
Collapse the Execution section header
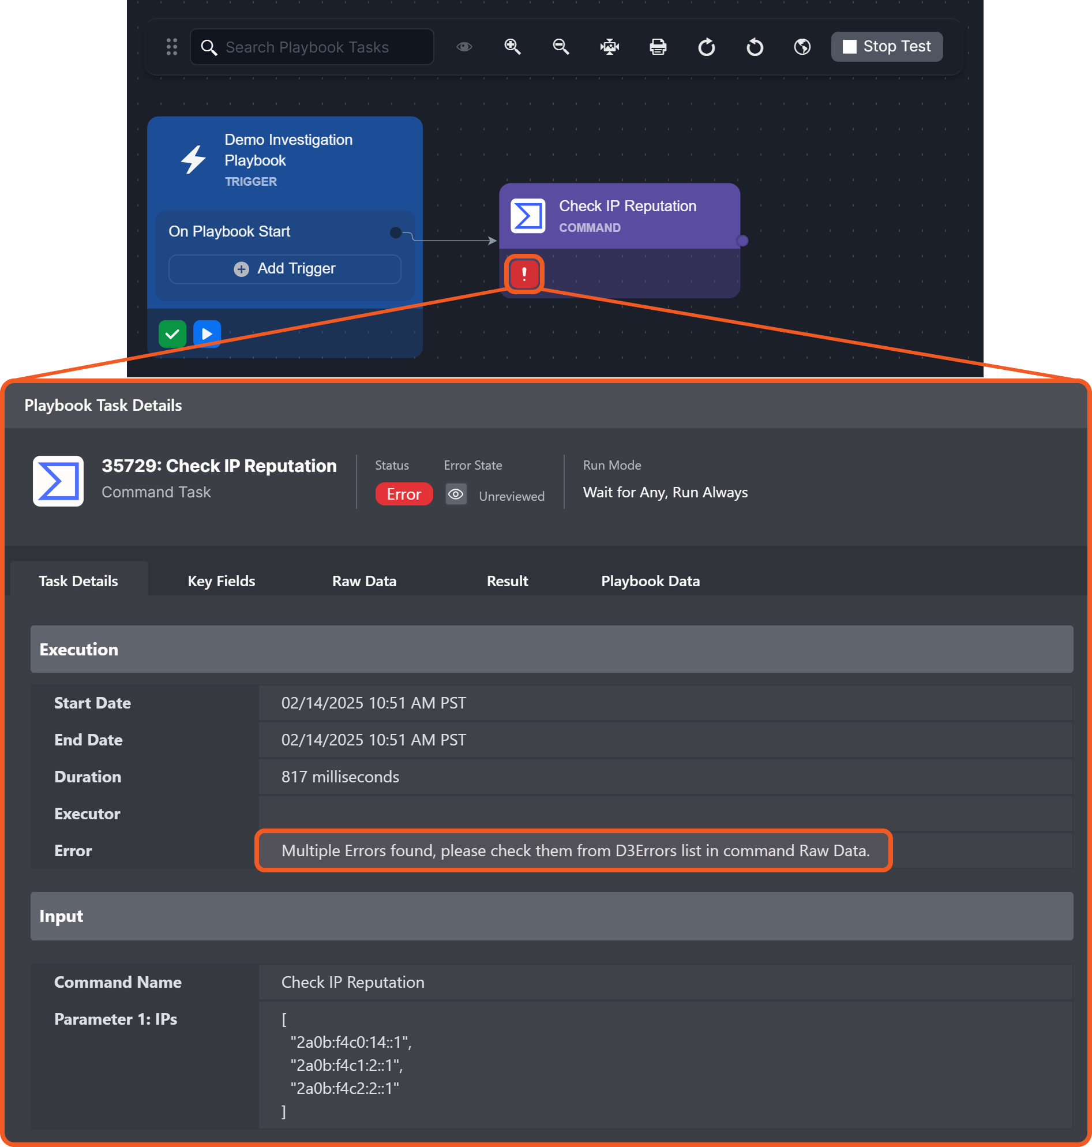[x=551, y=649]
